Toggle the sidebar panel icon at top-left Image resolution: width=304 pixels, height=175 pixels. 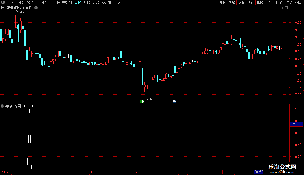[x=3, y=2]
